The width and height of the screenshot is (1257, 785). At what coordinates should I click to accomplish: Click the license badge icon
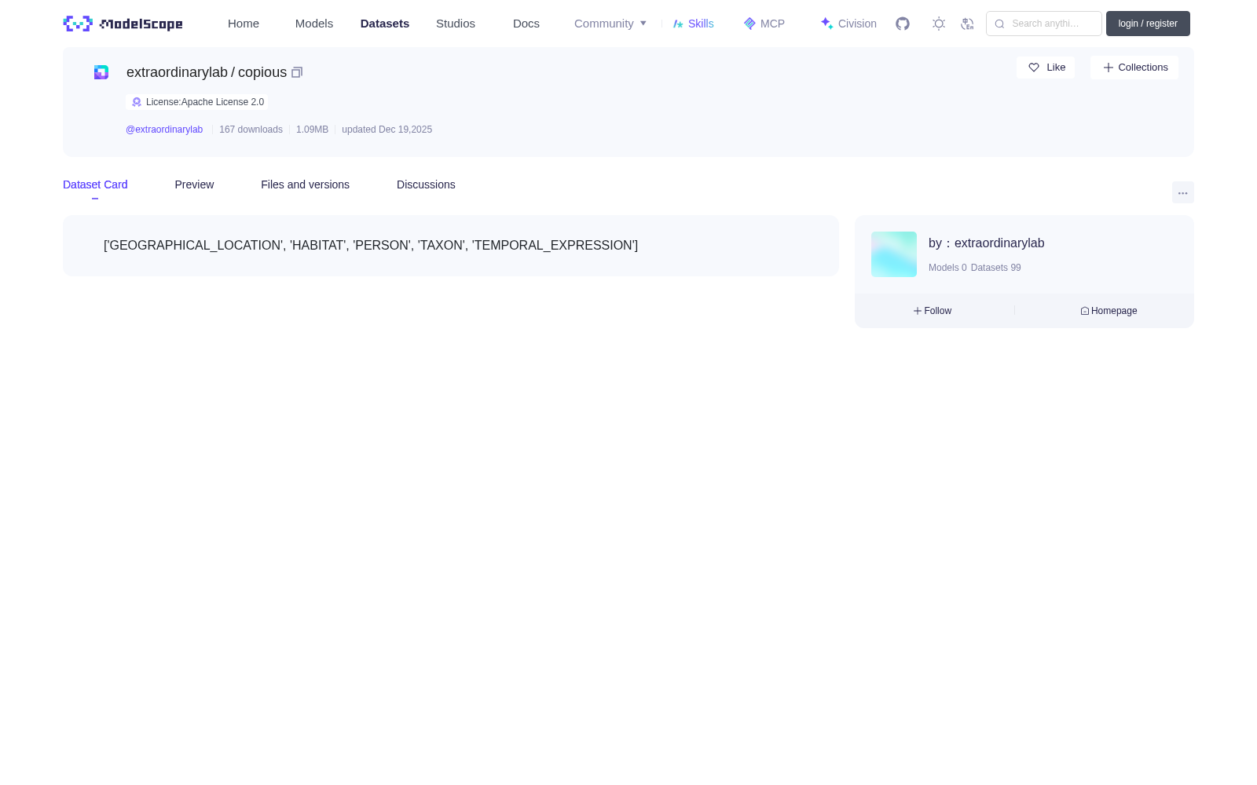click(x=137, y=102)
